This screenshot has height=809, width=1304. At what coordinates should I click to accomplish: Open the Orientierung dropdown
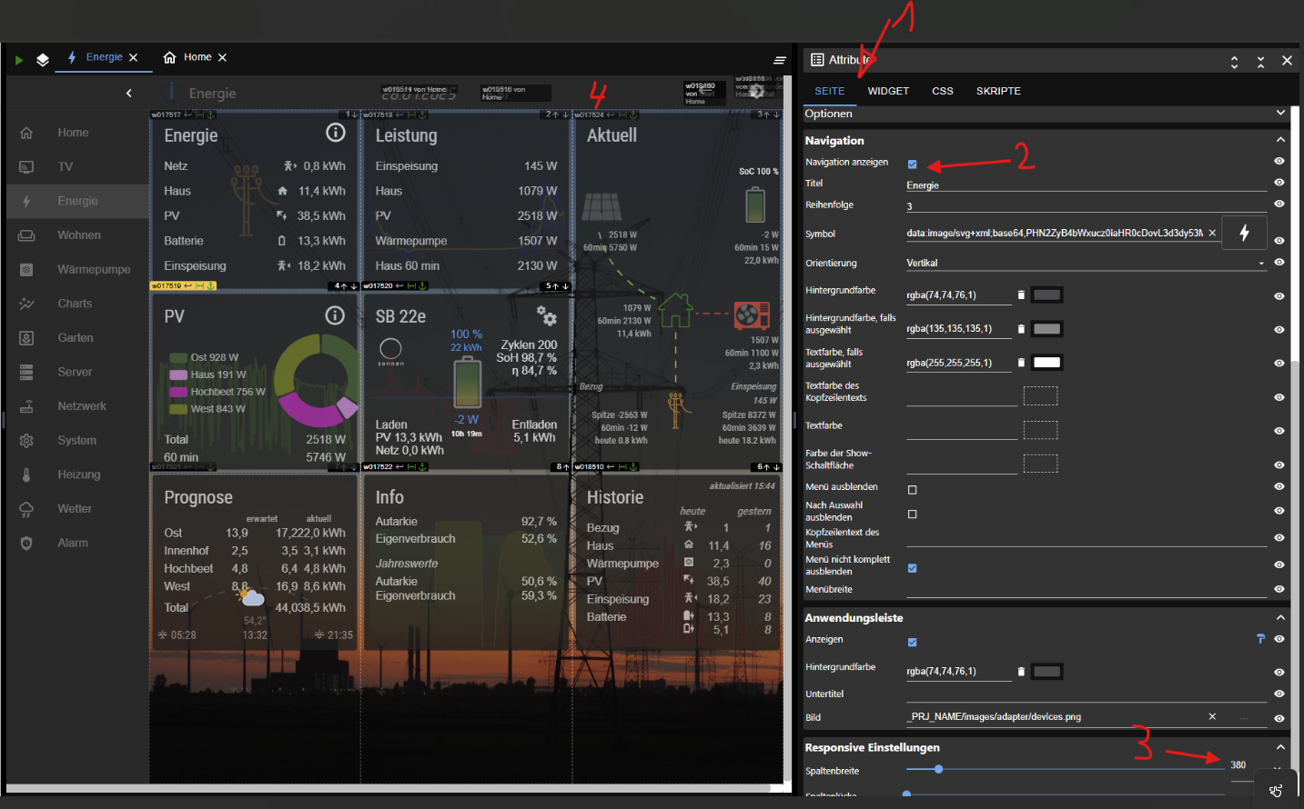(x=1085, y=263)
